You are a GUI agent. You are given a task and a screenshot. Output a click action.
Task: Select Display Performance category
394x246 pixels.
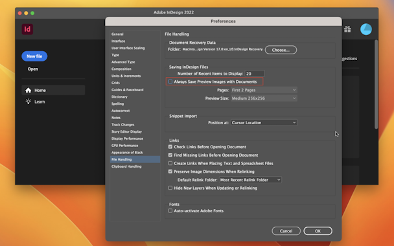(127, 139)
